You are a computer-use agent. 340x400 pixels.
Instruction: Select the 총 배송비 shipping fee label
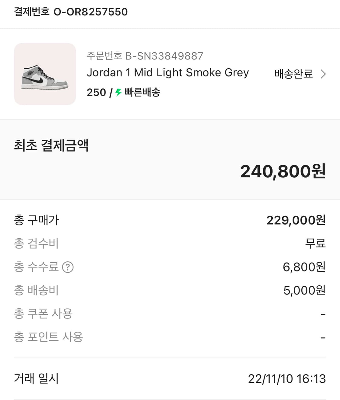[36, 290]
